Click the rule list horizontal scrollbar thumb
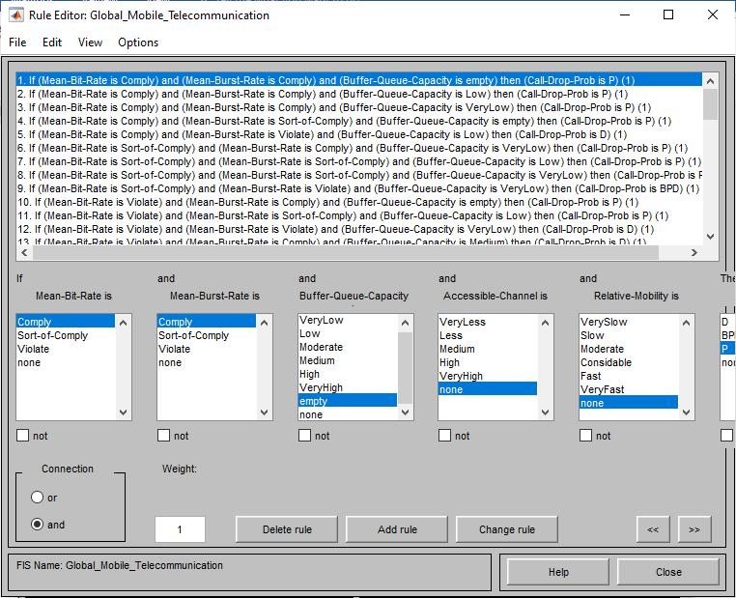The width and height of the screenshot is (736, 598). 345,252
